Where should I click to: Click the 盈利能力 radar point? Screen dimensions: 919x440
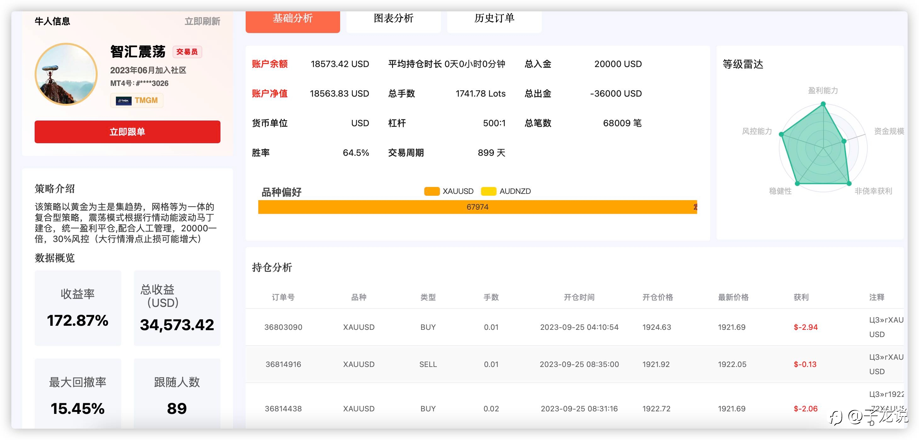(x=823, y=104)
